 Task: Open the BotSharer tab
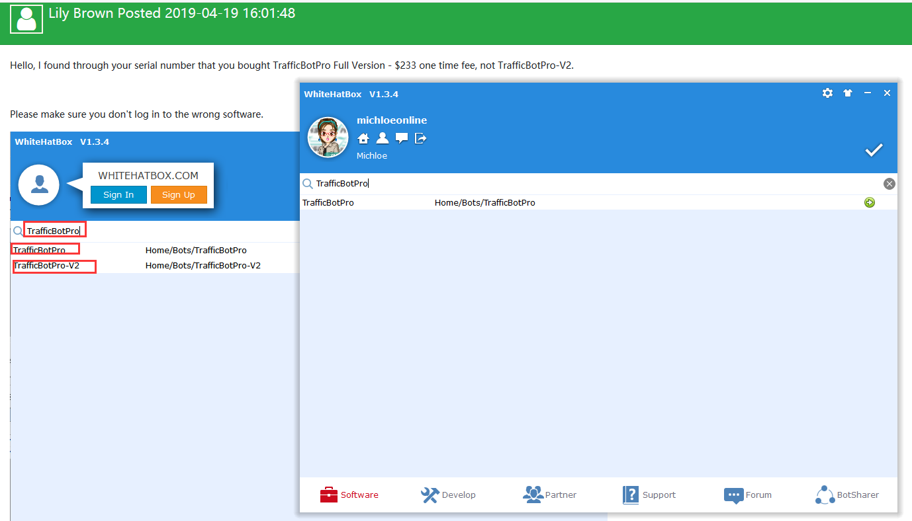pos(847,495)
